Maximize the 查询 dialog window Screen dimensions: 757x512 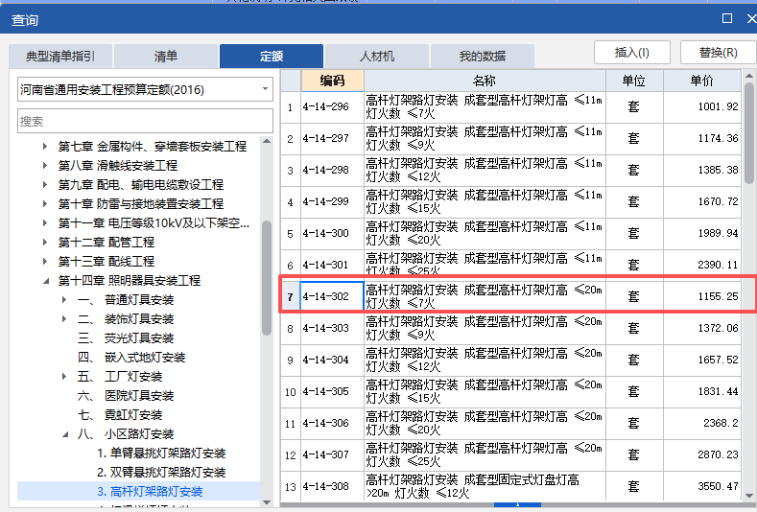point(726,18)
